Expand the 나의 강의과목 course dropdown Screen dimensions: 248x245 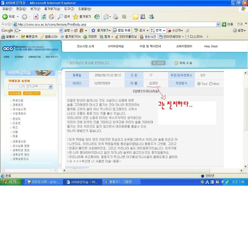[x=51, y=87]
